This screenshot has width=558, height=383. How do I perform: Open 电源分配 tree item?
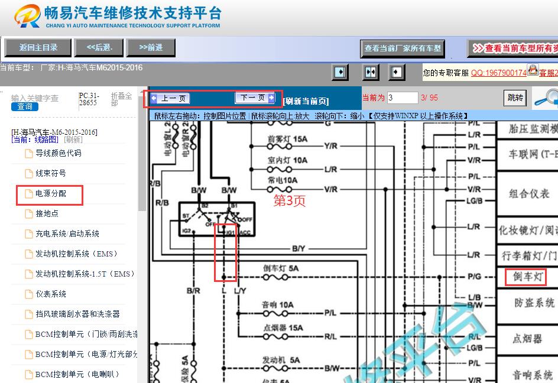point(50,194)
